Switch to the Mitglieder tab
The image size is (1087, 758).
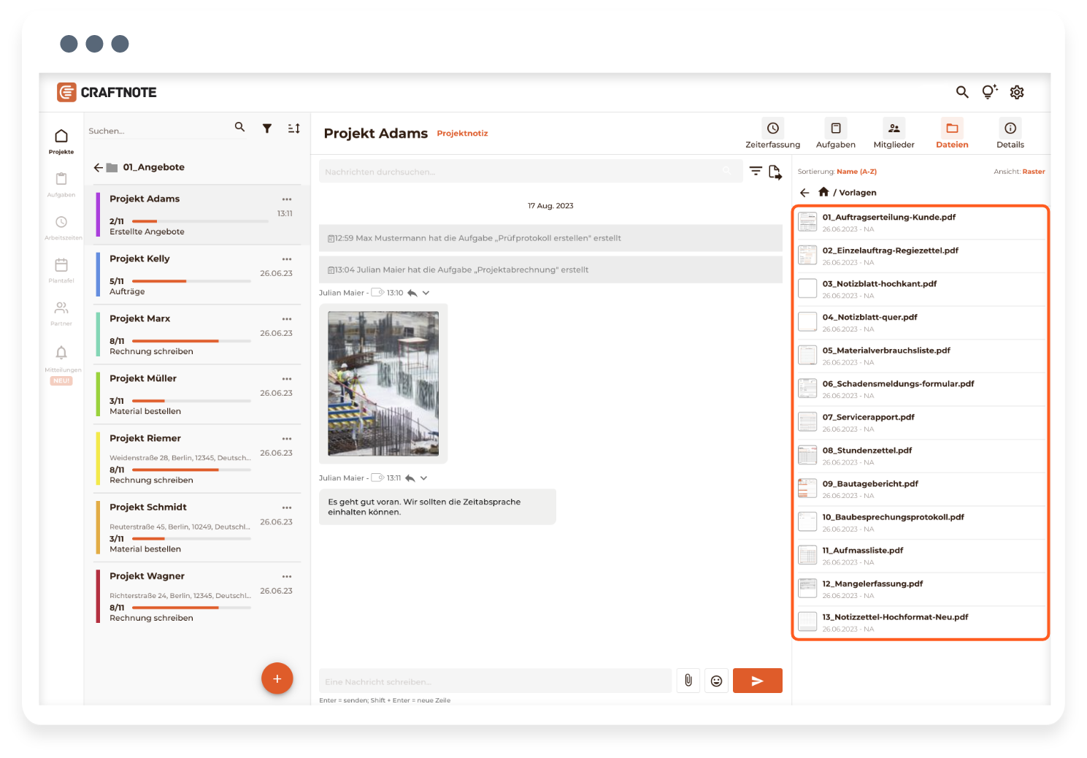tap(894, 134)
